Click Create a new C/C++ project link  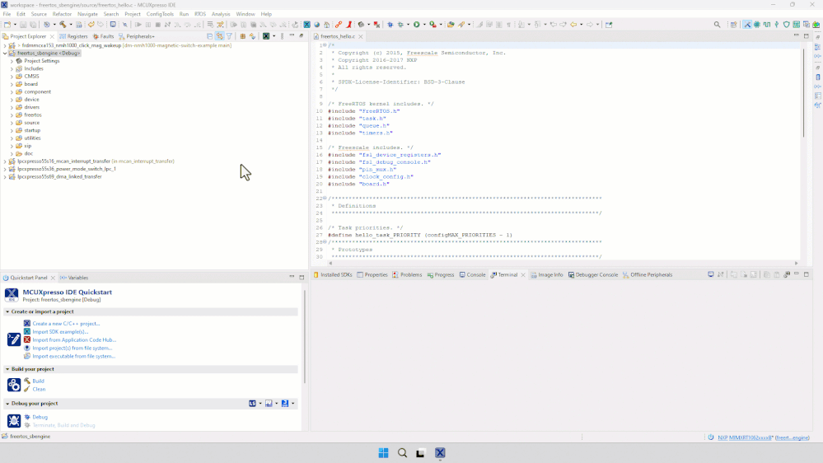point(66,324)
